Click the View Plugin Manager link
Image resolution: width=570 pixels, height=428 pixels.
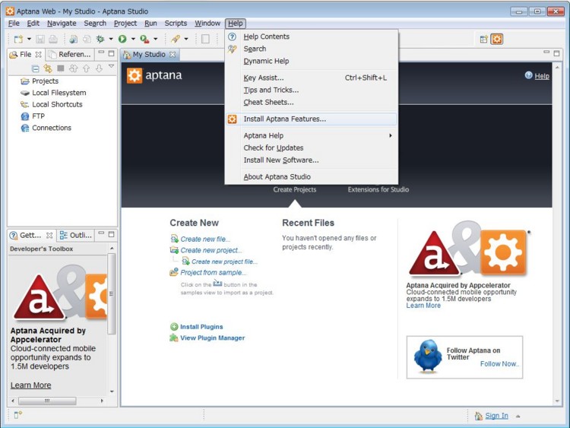click(212, 338)
